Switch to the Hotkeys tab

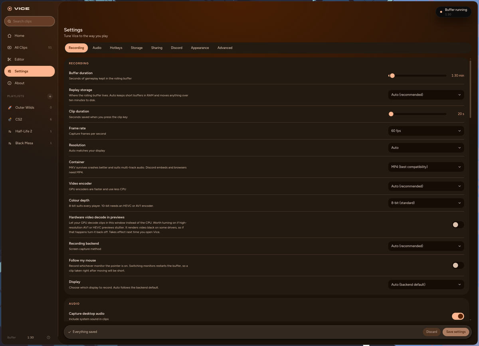click(116, 48)
